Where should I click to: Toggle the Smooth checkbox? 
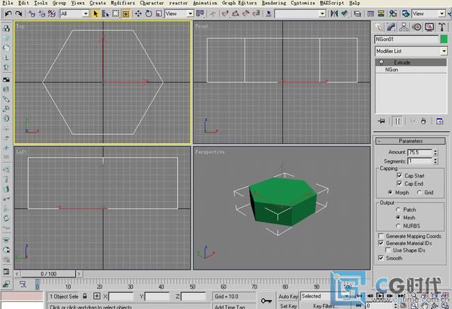click(x=381, y=258)
